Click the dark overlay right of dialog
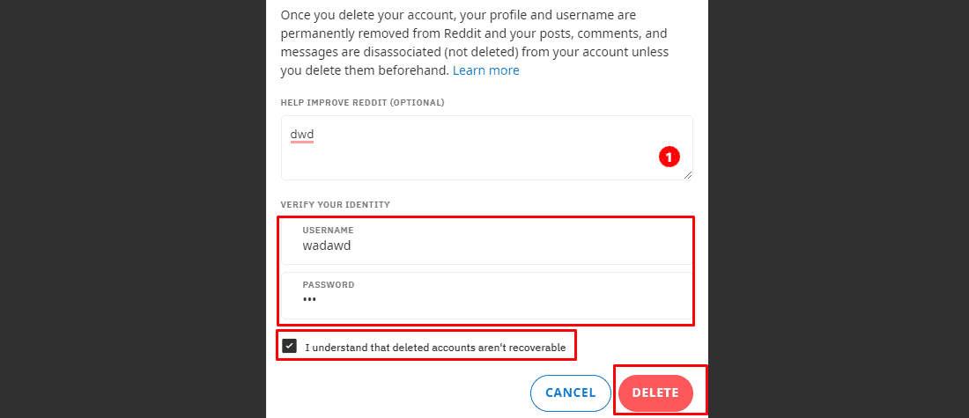Image resolution: width=969 pixels, height=418 pixels. tap(839, 209)
